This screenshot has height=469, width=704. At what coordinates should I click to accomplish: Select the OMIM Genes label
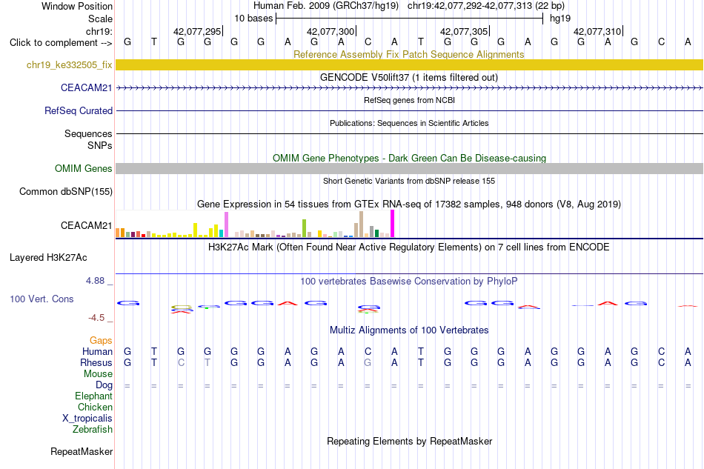(83, 168)
